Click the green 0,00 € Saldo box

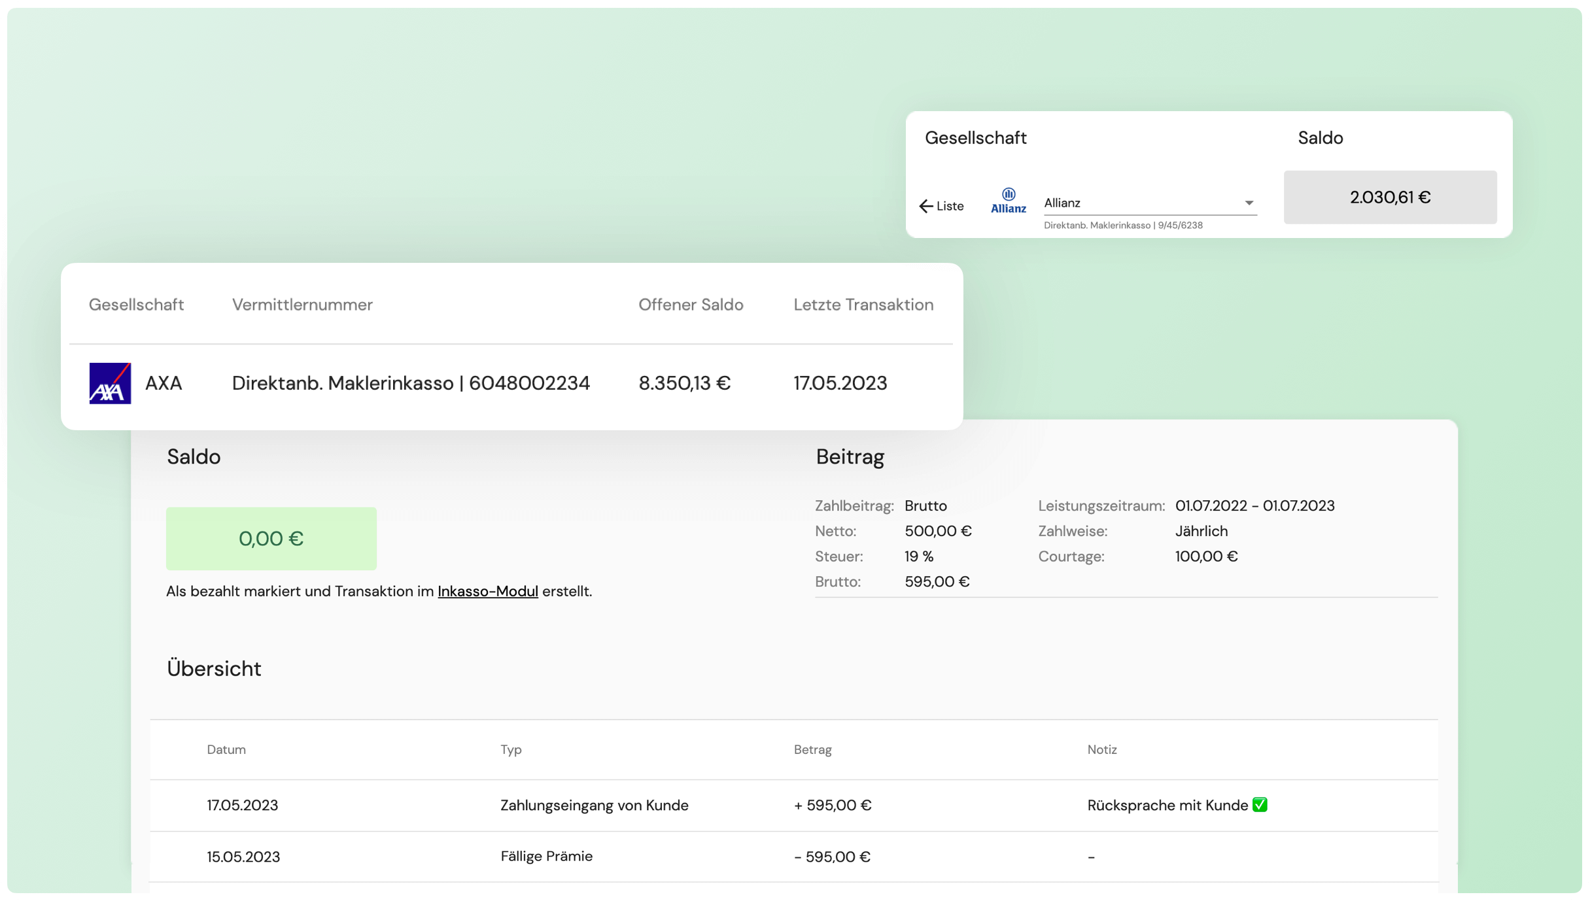pyautogui.click(x=271, y=539)
